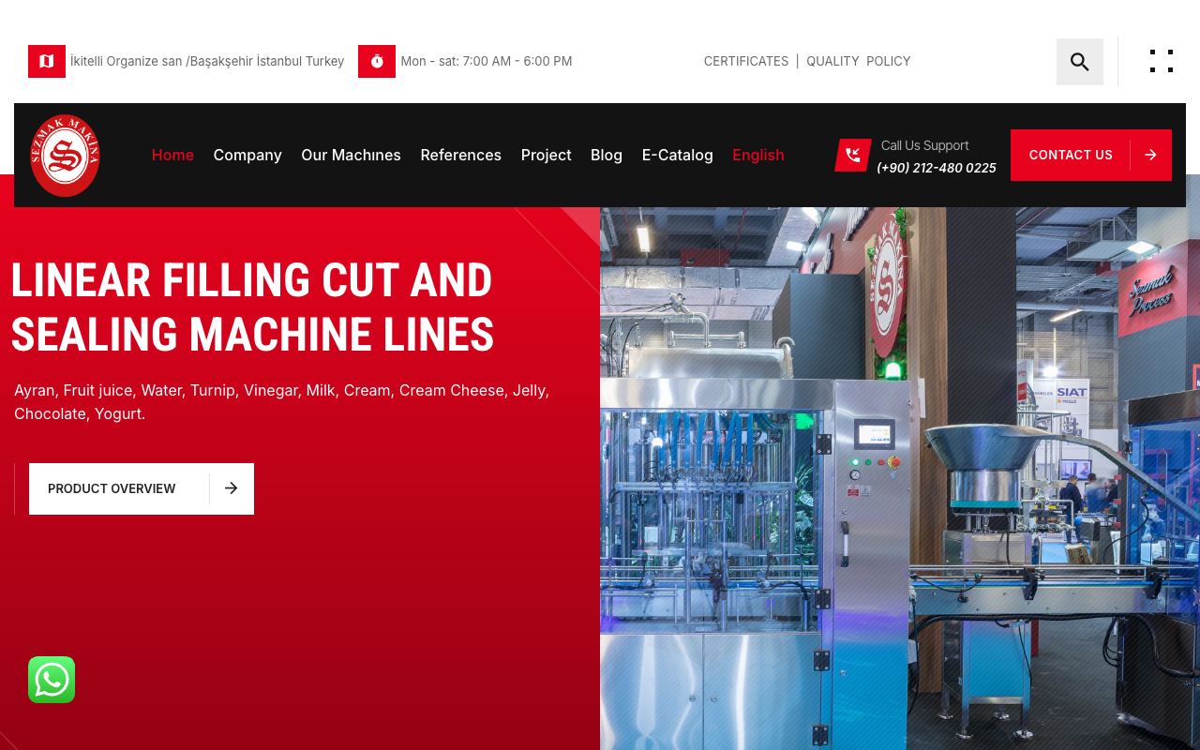This screenshot has height=750, width=1200.
Task: Open the search magnifier icon
Action: click(1080, 62)
